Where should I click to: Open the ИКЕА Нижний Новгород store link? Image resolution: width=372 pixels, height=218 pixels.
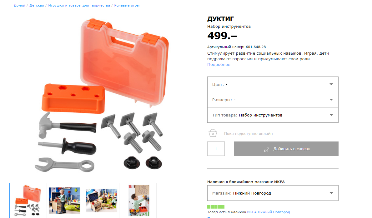[268, 212]
